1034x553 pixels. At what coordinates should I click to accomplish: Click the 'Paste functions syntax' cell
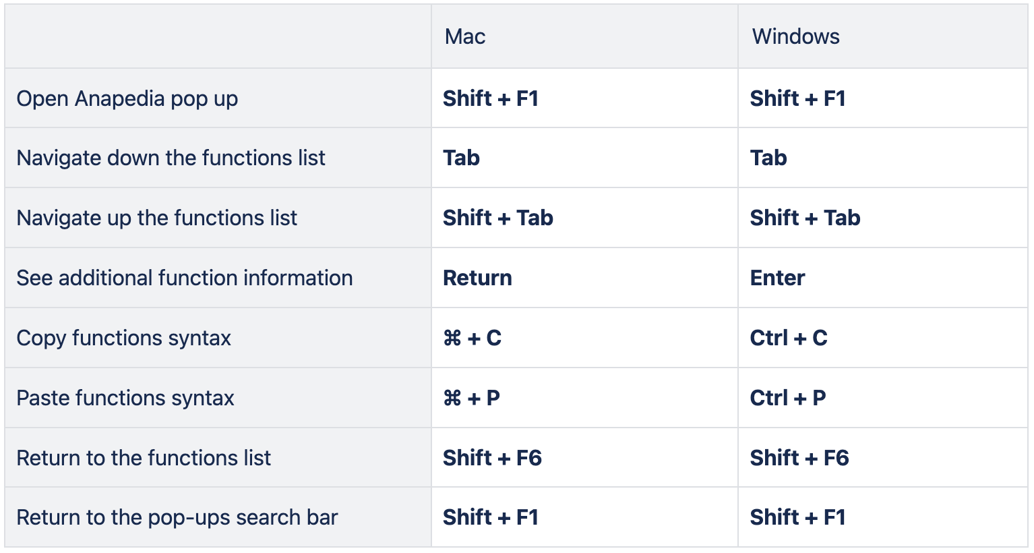(218, 398)
